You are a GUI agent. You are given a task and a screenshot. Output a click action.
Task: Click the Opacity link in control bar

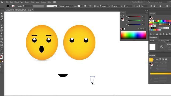pyautogui.click(x=62, y=6)
